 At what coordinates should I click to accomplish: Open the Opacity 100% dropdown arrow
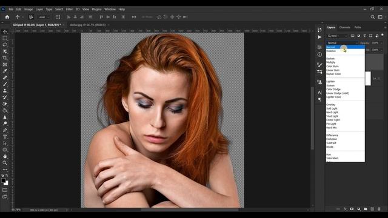(381, 43)
